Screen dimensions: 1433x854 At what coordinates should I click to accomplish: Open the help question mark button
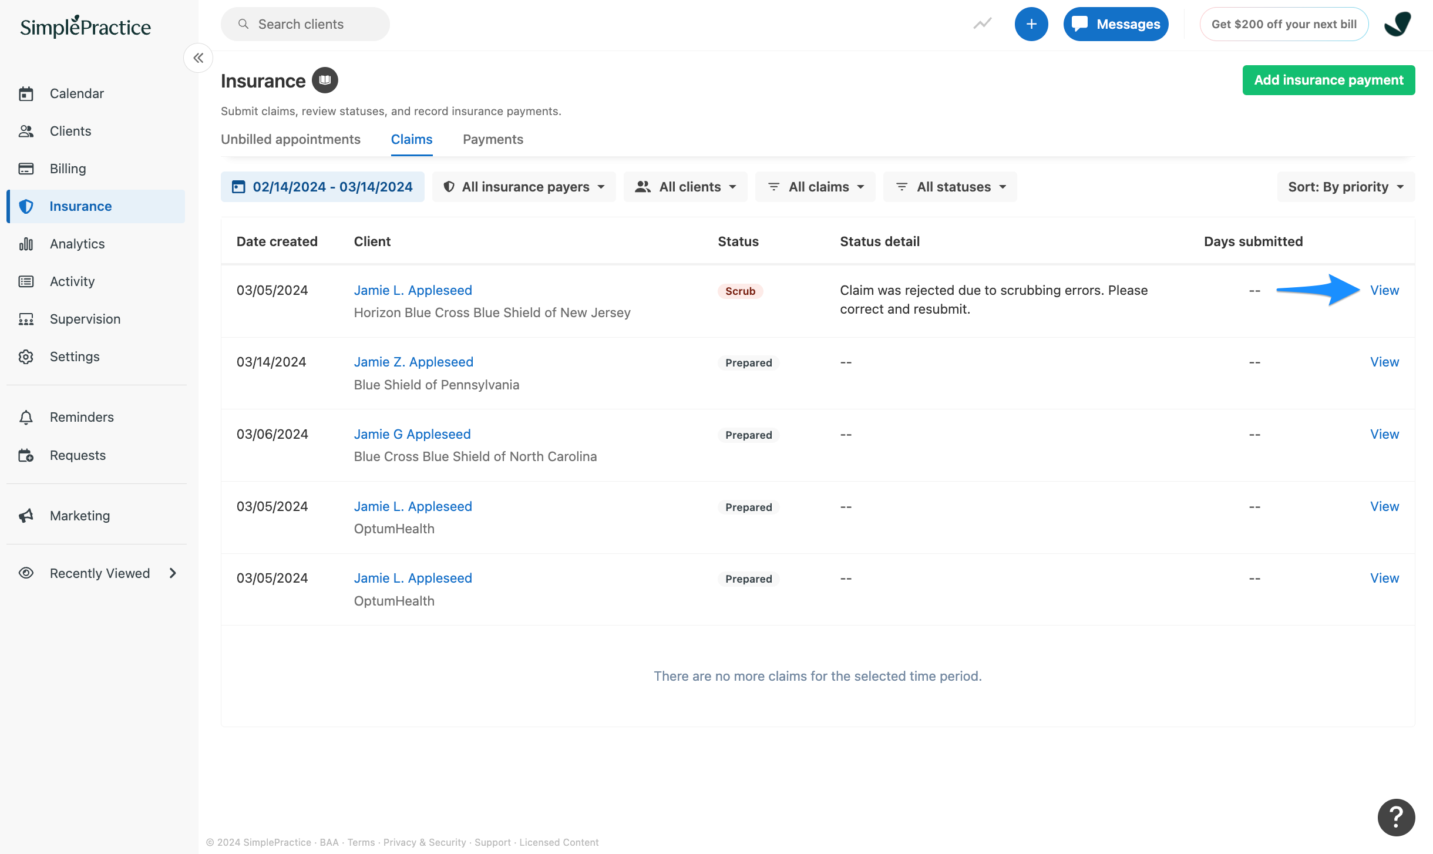point(1396,817)
